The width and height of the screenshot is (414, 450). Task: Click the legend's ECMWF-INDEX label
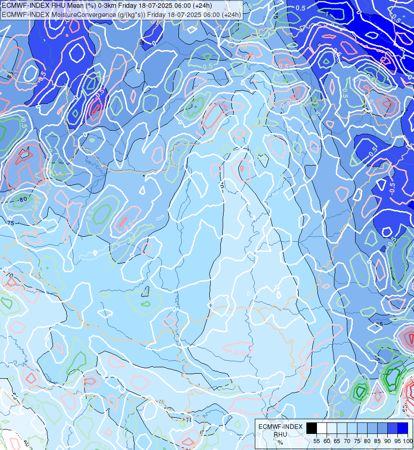[x=281, y=427]
